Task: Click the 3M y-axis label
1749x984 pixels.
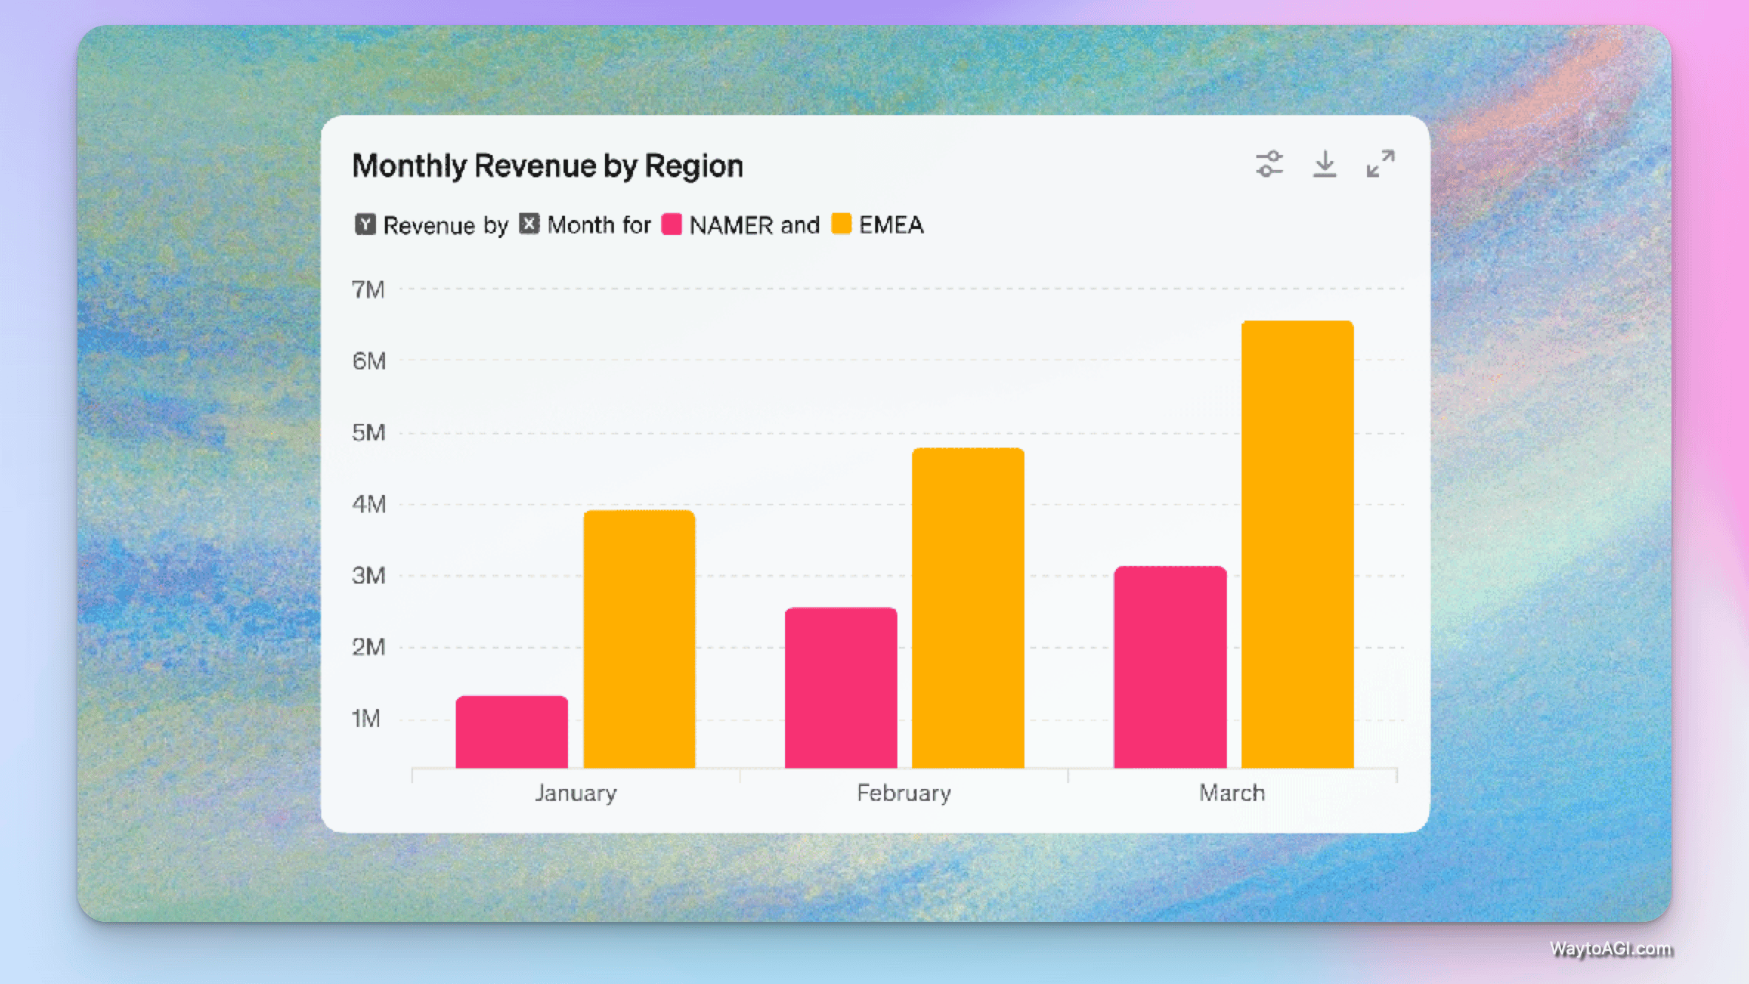Action: coord(369,575)
